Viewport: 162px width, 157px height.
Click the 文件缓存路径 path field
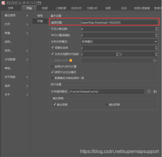coord(106,92)
